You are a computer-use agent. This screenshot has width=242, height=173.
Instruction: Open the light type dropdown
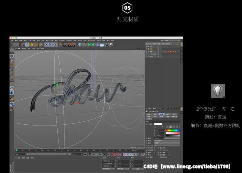[167, 141]
